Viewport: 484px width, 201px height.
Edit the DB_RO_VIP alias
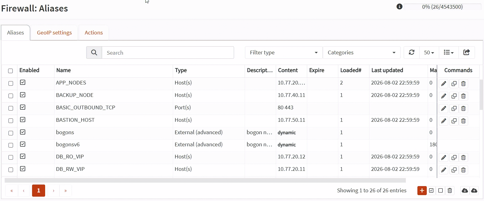[444, 158]
